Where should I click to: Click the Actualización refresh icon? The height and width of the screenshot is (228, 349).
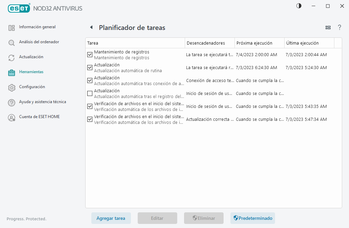pos(12,57)
